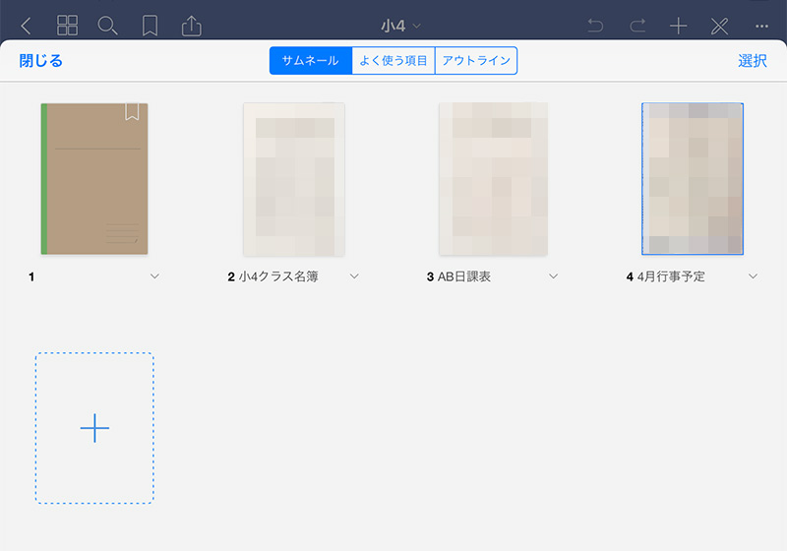Expand options chevron for 小4クラス名簿
Screen dimensions: 787x551
click(354, 276)
